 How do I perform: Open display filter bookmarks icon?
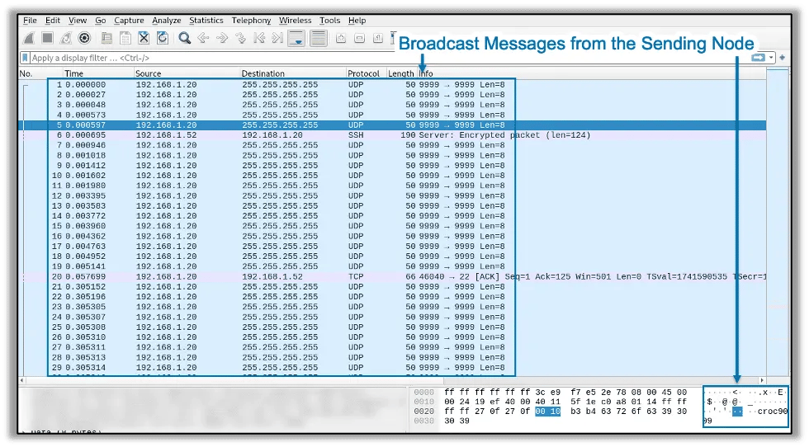point(25,58)
